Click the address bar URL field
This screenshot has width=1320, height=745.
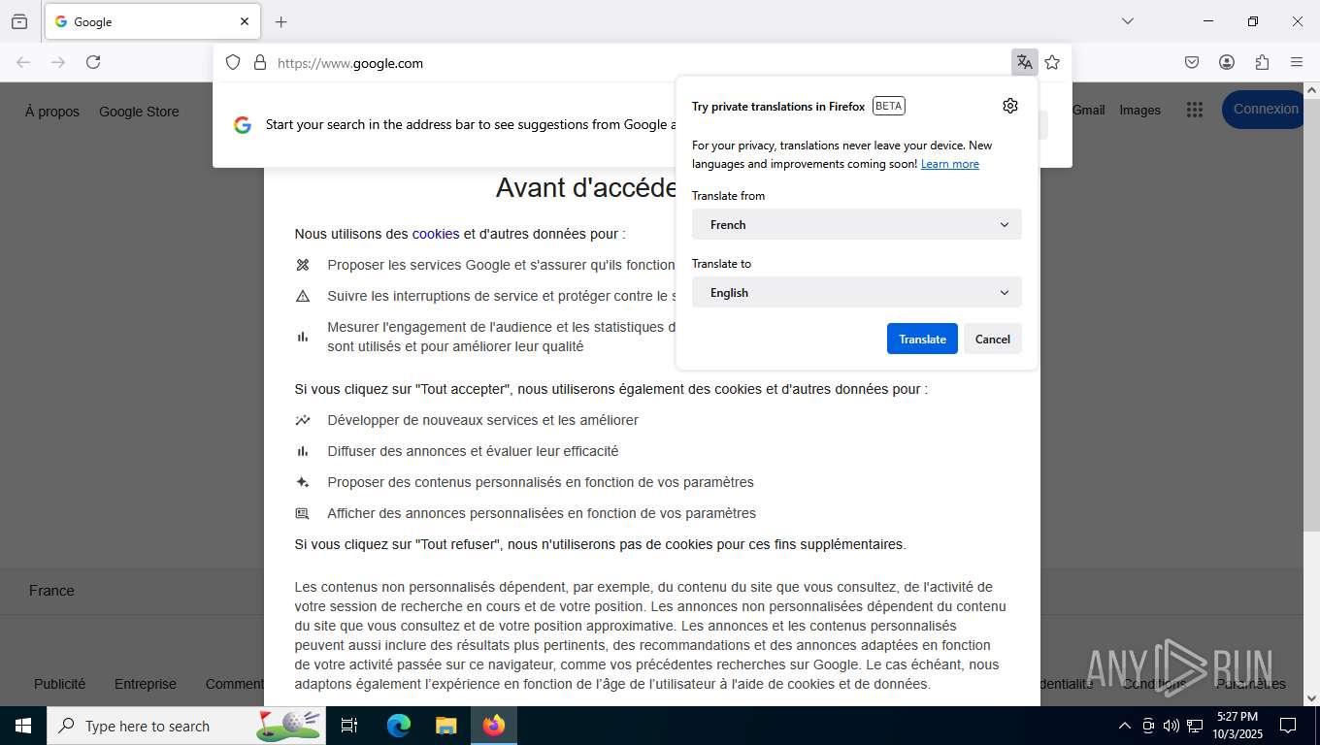641,63
